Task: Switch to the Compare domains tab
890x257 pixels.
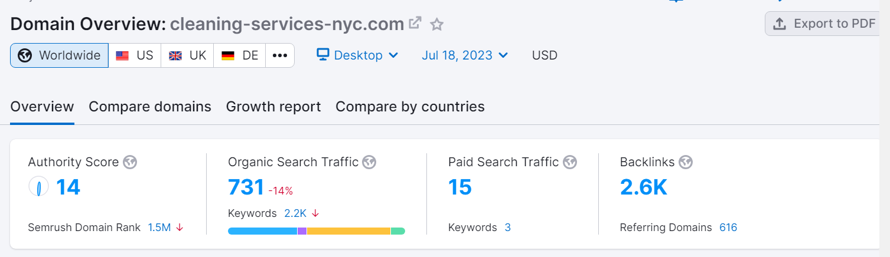Action: (150, 107)
